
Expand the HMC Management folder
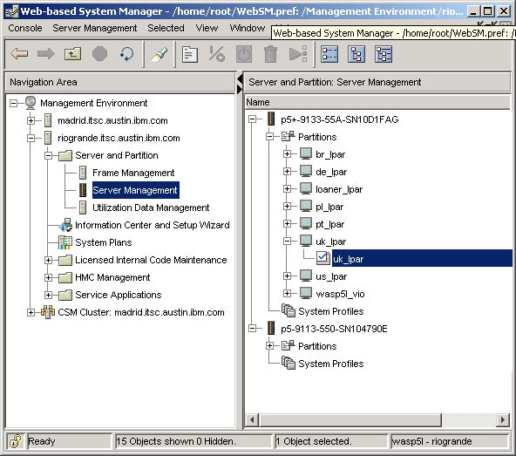(48, 277)
